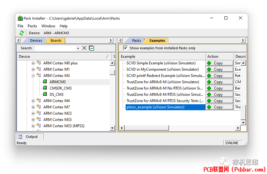Image resolution: width=267 pixels, height=174 pixels.
Task: Click the Example column header
Action: pyautogui.click(x=162, y=57)
